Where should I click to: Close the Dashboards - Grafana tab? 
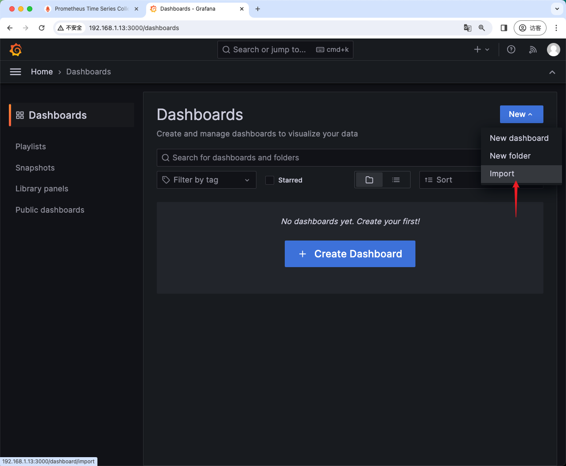click(242, 9)
